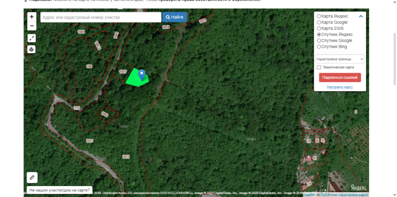The height and width of the screenshot is (197, 397).
Task: Open the ruler measurement tool
Action: pyautogui.click(x=32, y=178)
